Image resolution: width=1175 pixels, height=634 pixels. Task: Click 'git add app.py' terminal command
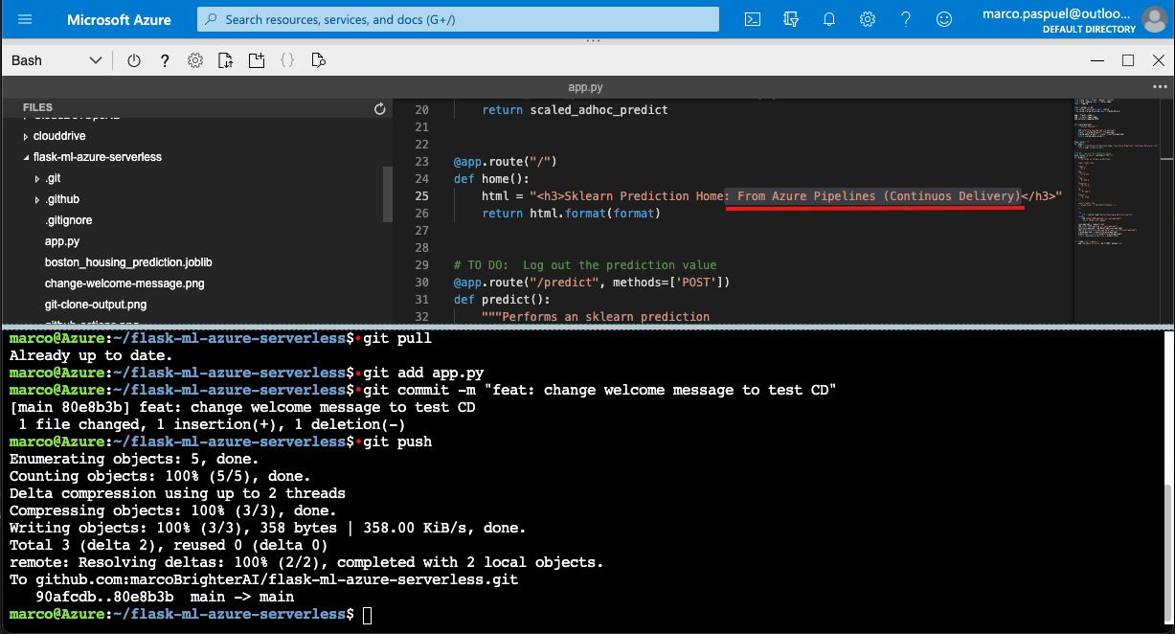point(423,373)
